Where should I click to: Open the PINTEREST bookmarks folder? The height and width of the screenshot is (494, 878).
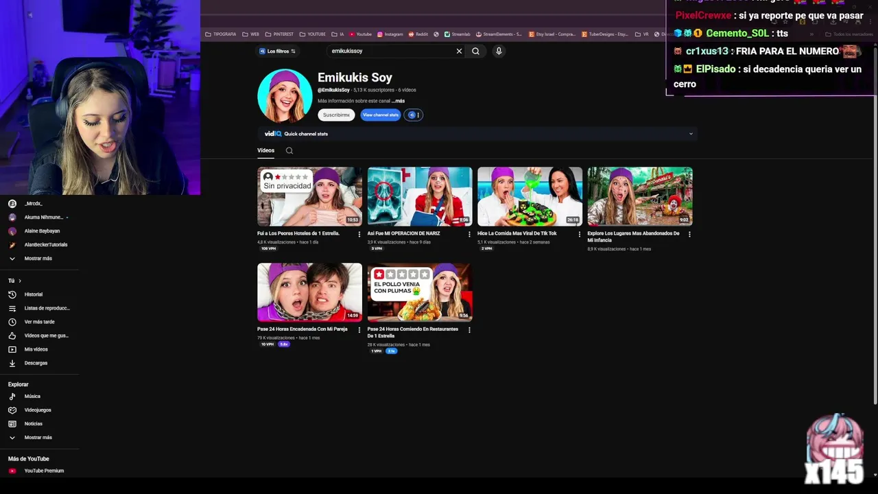(x=279, y=34)
